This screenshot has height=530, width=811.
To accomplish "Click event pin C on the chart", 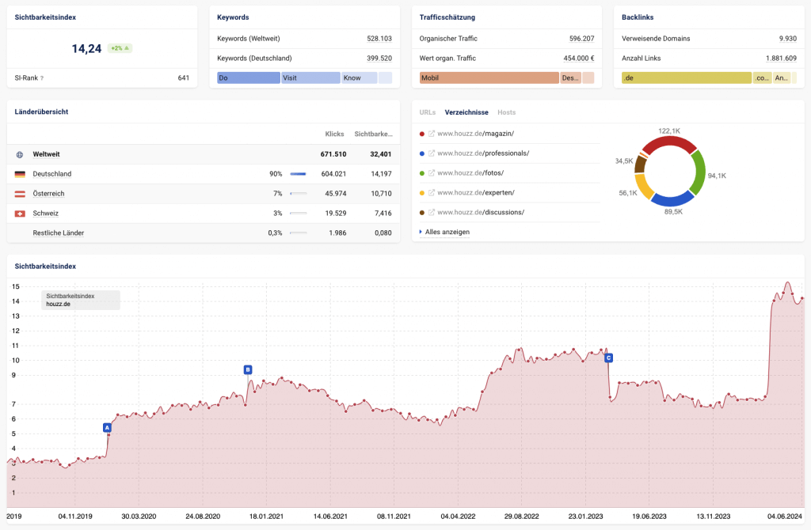I will point(608,358).
